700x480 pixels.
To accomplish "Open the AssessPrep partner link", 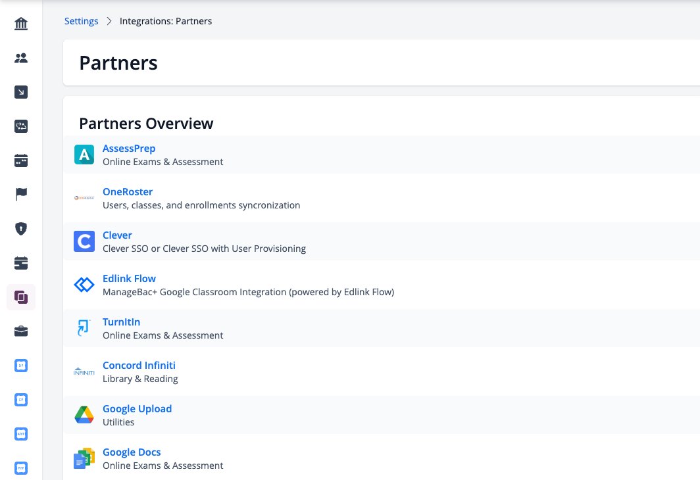I will (x=129, y=148).
